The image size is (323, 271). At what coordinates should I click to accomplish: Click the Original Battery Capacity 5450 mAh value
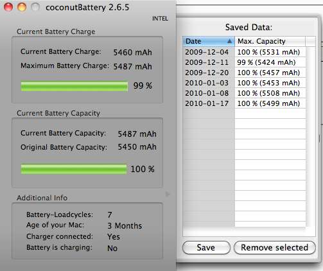pyautogui.click(x=137, y=147)
